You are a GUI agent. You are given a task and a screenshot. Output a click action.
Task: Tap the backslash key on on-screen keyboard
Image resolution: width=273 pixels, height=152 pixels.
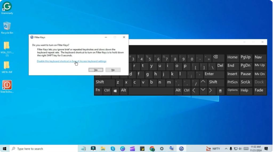click(212, 66)
